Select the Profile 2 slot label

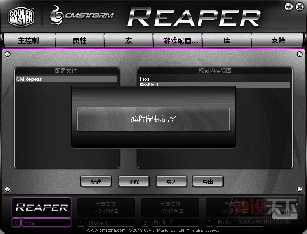click(x=175, y=222)
